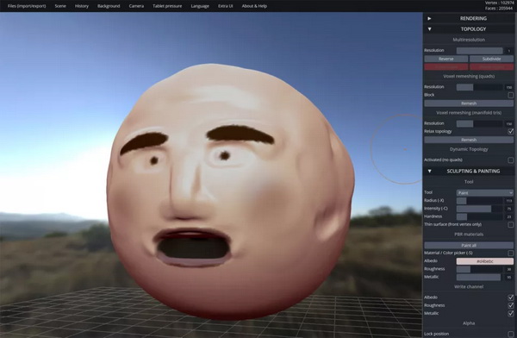Open the About & Help menu
This screenshot has height=338, width=517.
point(254,6)
